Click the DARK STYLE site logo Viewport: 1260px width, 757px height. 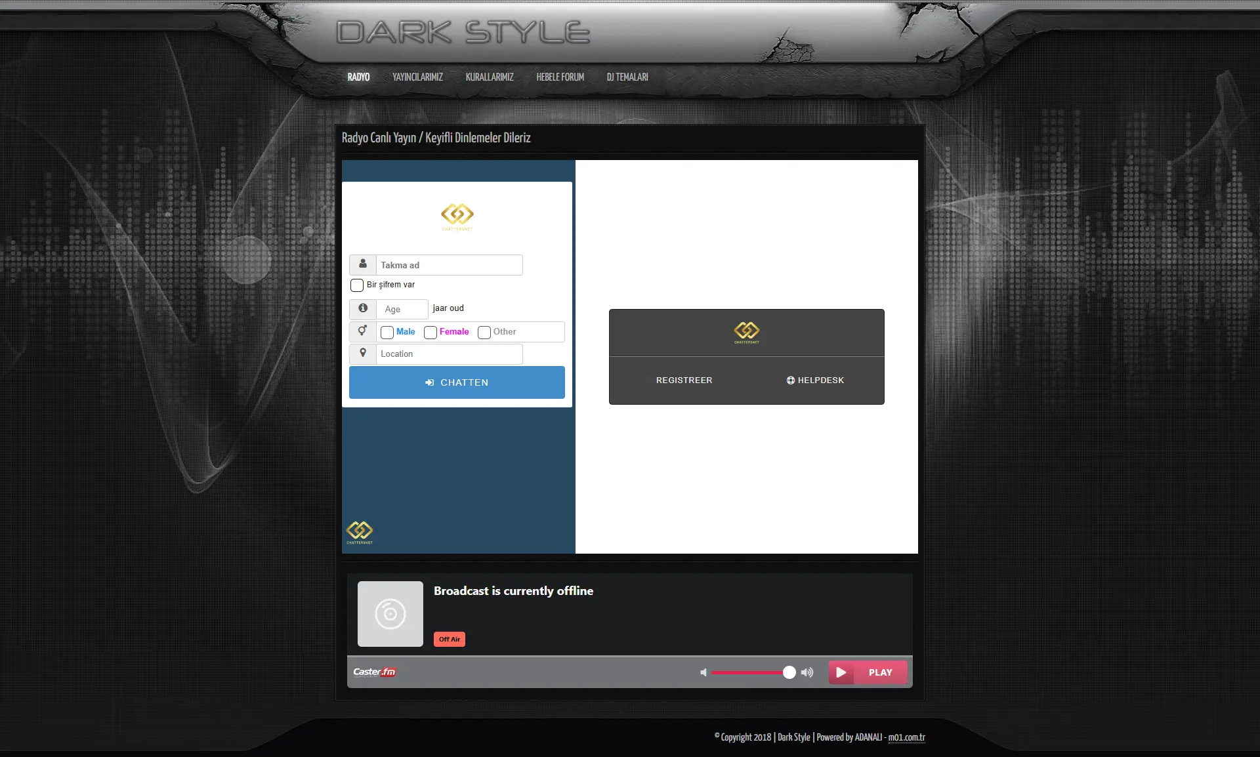coord(463,32)
